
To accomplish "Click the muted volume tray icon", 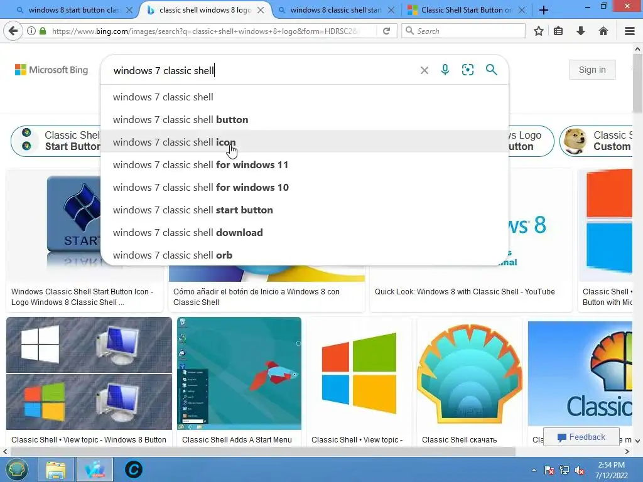I will coord(580,470).
